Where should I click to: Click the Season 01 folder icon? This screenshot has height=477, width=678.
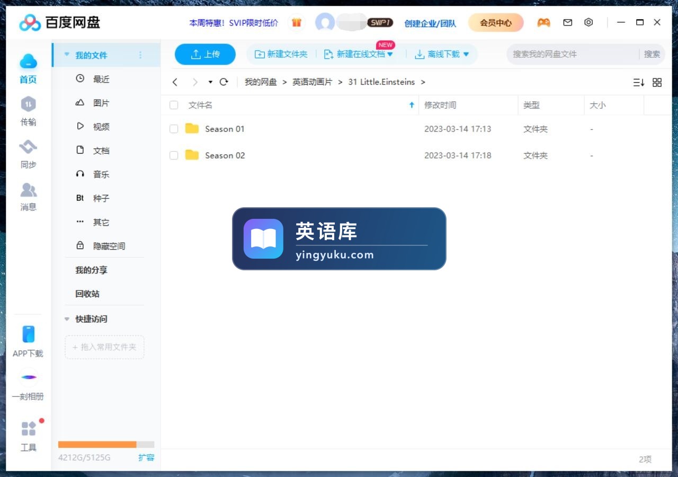point(192,128)
